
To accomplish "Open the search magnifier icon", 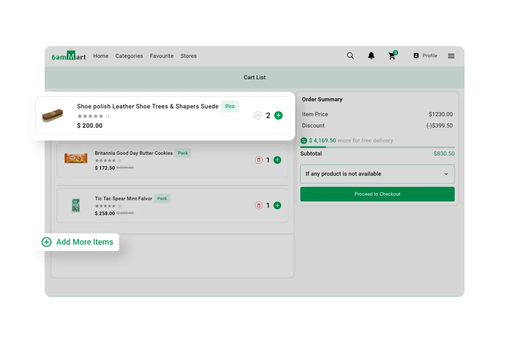I will tap(350, 56).
